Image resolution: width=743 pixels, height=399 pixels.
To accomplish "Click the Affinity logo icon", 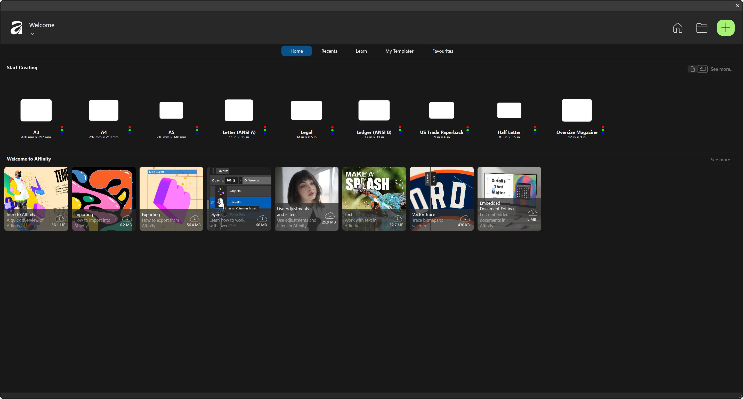I will click(17, 28).
